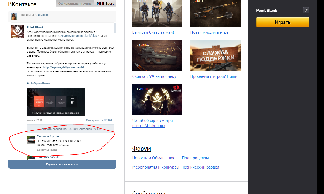Click Гашимов Арслан comment avatar

point(31,140)
